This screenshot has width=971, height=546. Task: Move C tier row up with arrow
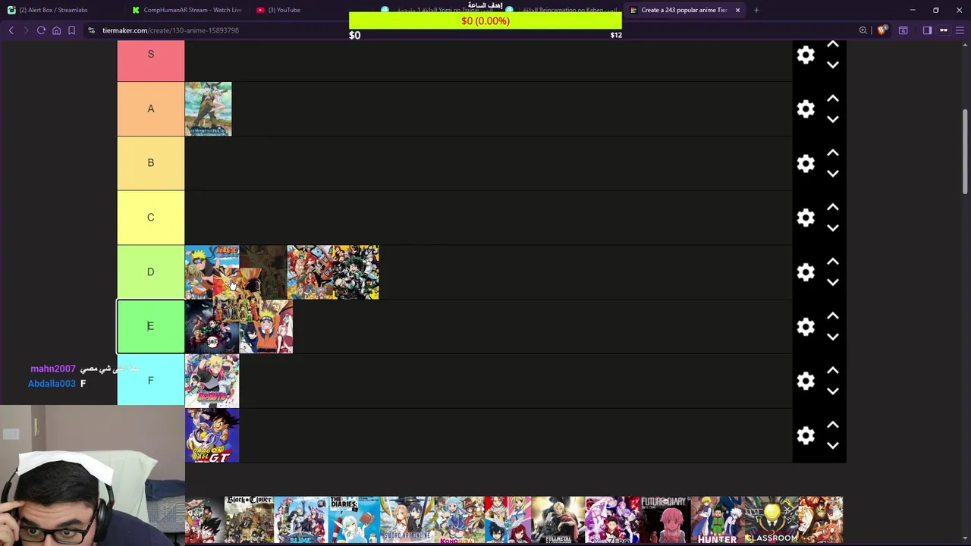click(x=832, y=207)
